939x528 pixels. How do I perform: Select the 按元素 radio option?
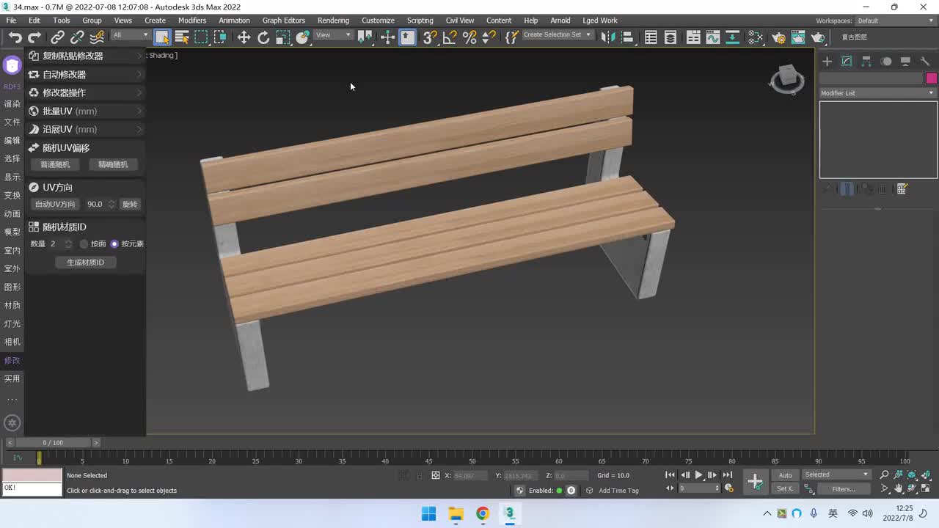114,243
